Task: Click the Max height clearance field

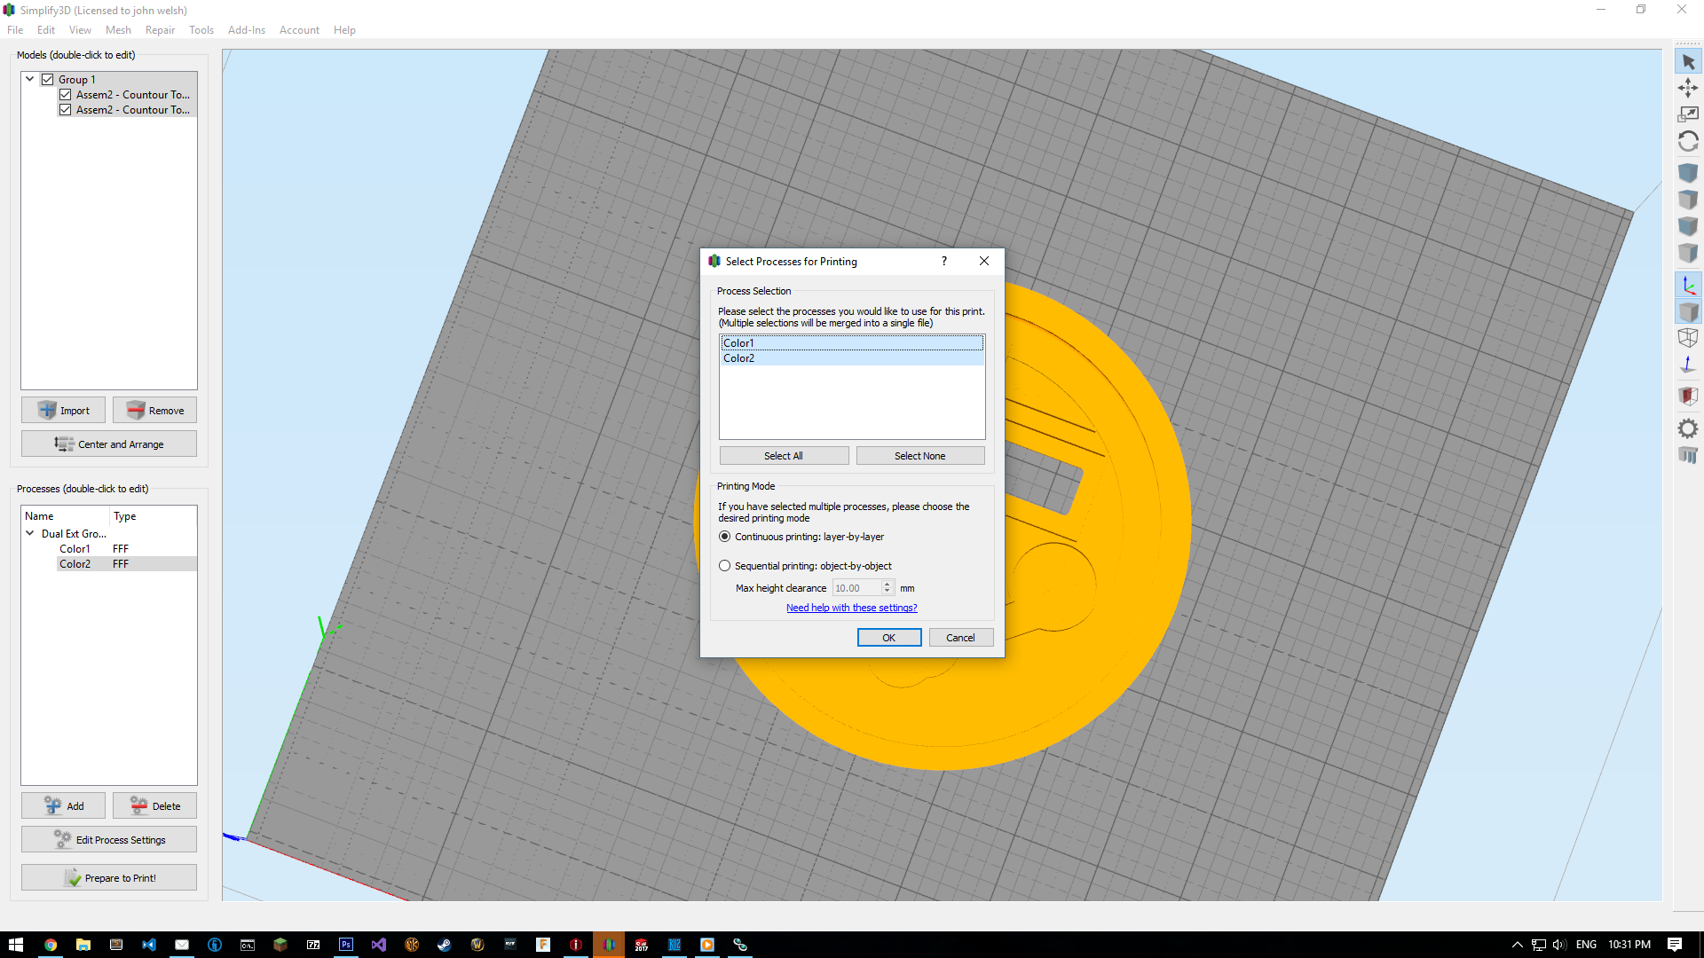Action: tap(856, 588)
